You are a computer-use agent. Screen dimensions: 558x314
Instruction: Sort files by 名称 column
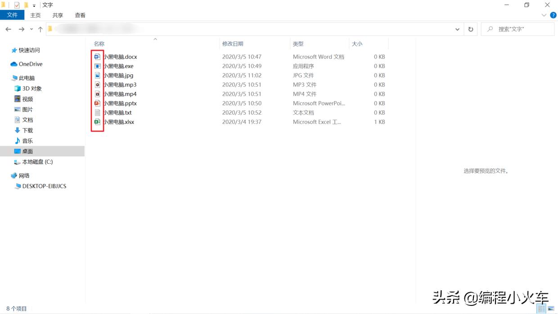pyautogui.click(x=99, y=44)
